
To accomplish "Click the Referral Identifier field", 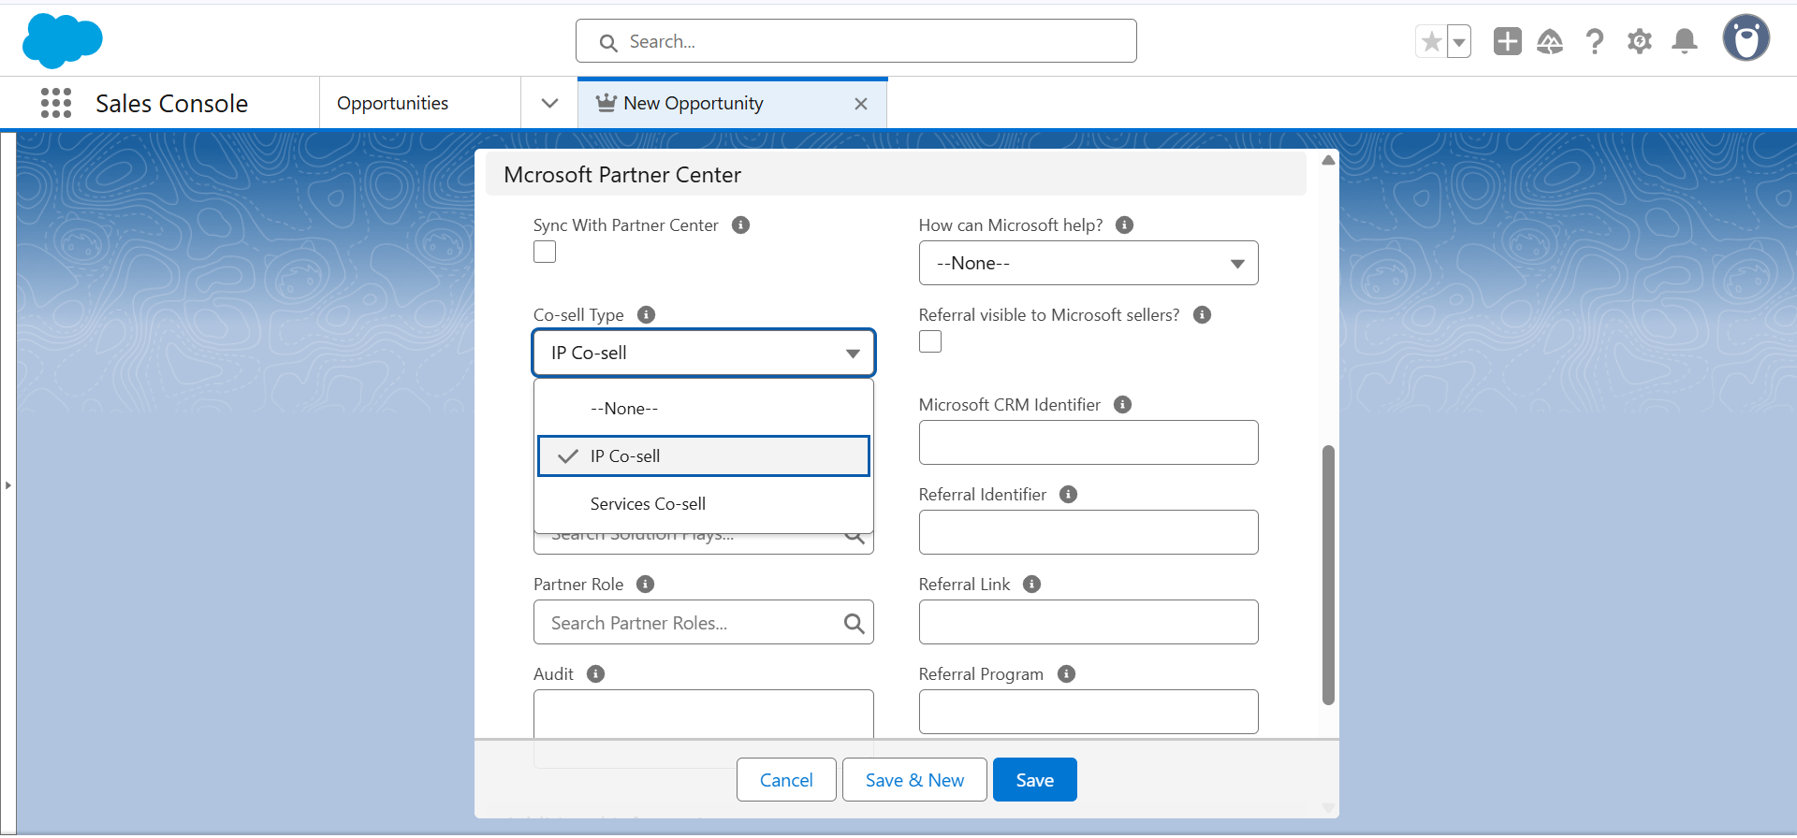I will pos(1088,532).
